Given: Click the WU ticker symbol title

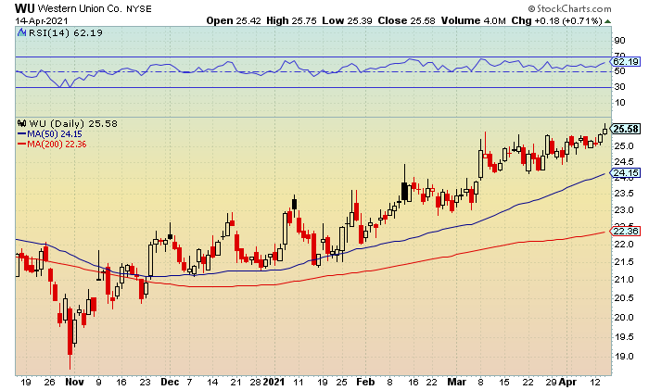Looking at the screenshot, I should point(25,8).
